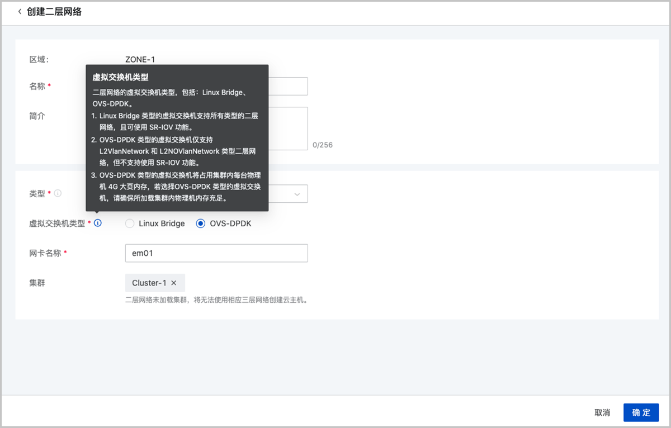Click the 网卡名称 input field containing em01

point(216,253)
